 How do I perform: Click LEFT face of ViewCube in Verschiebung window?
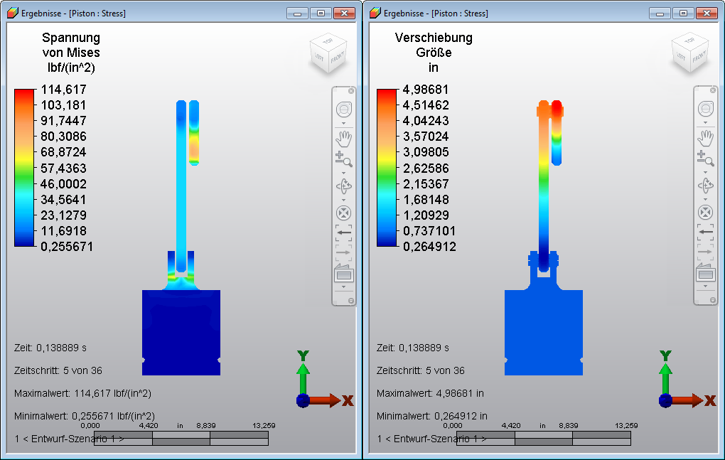pos(681,56)
